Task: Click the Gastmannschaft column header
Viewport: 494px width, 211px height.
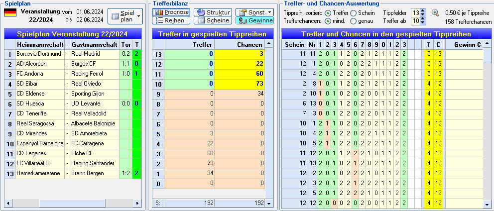Action: pyautogui.click(x=95, y=44)
